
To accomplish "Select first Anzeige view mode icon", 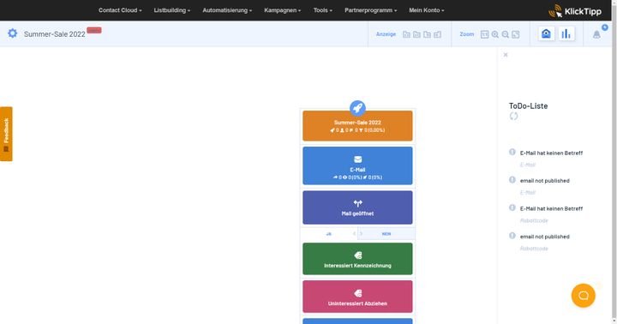I will click(406, 34).
